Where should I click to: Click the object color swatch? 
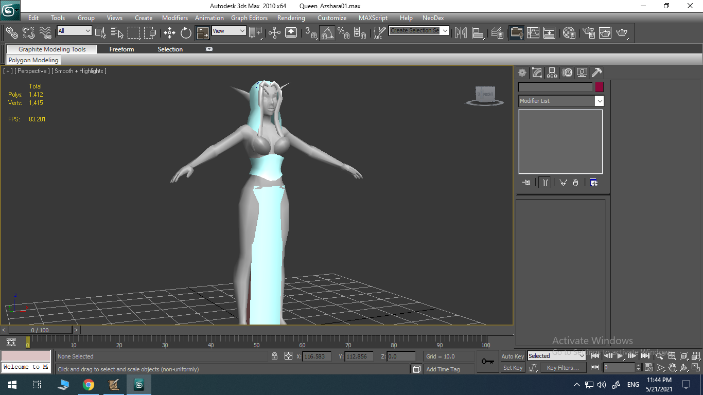tap(599, 87)
